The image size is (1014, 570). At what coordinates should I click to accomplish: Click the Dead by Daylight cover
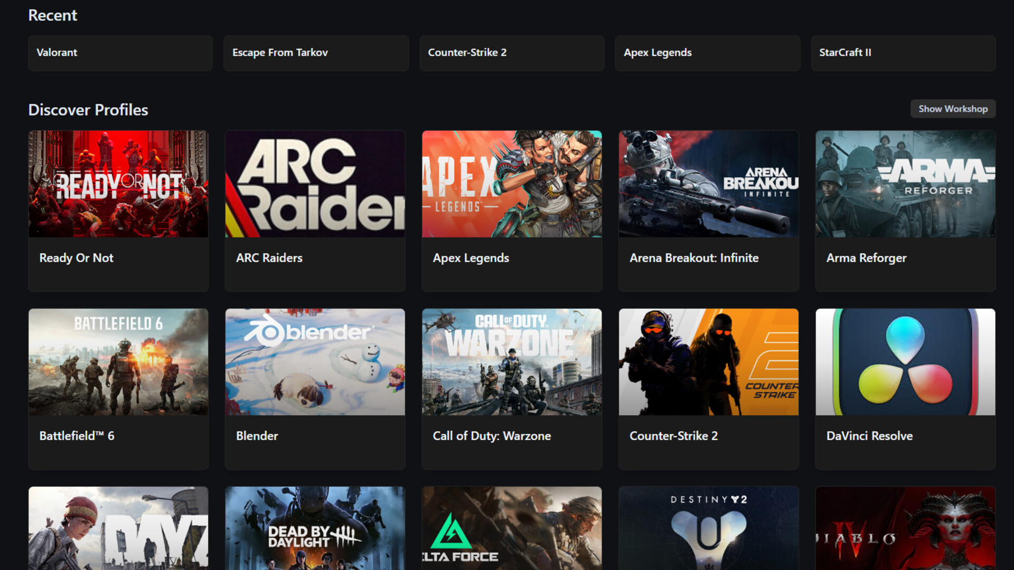pos(315,528)
